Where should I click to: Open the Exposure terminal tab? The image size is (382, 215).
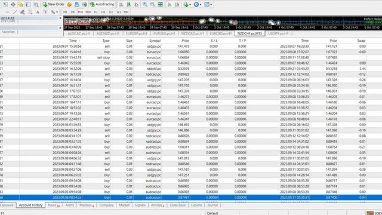(7, 205)
